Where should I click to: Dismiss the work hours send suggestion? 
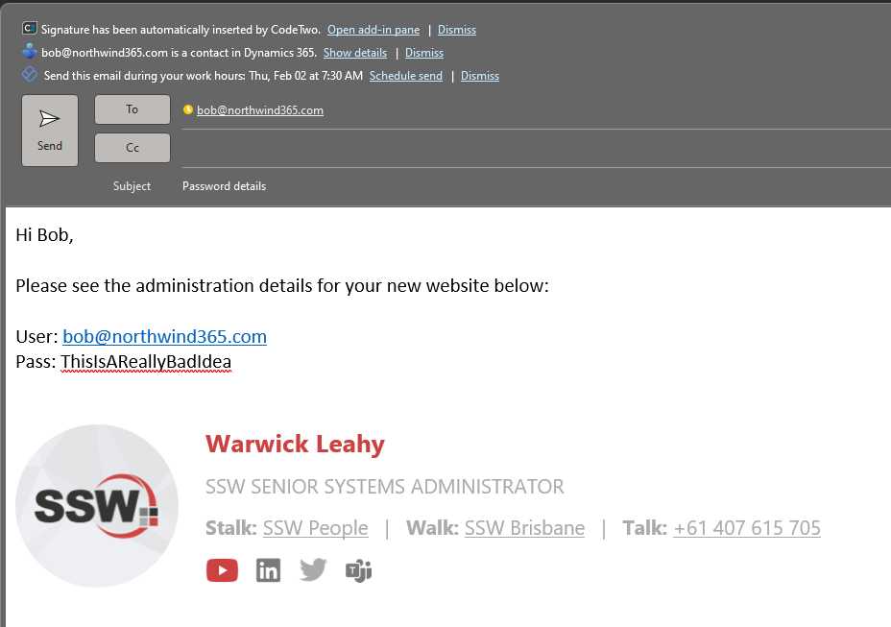(480, 76)
